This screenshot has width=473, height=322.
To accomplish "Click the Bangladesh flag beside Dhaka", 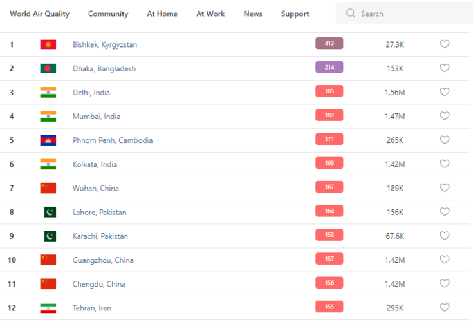I will 48,68.
